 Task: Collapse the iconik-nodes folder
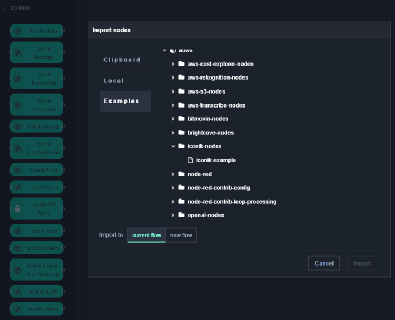(x=173, y=146)
